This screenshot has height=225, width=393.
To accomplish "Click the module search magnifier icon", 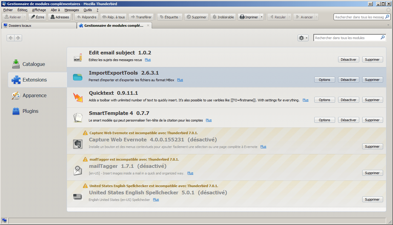I will click(x=383, y=38).
